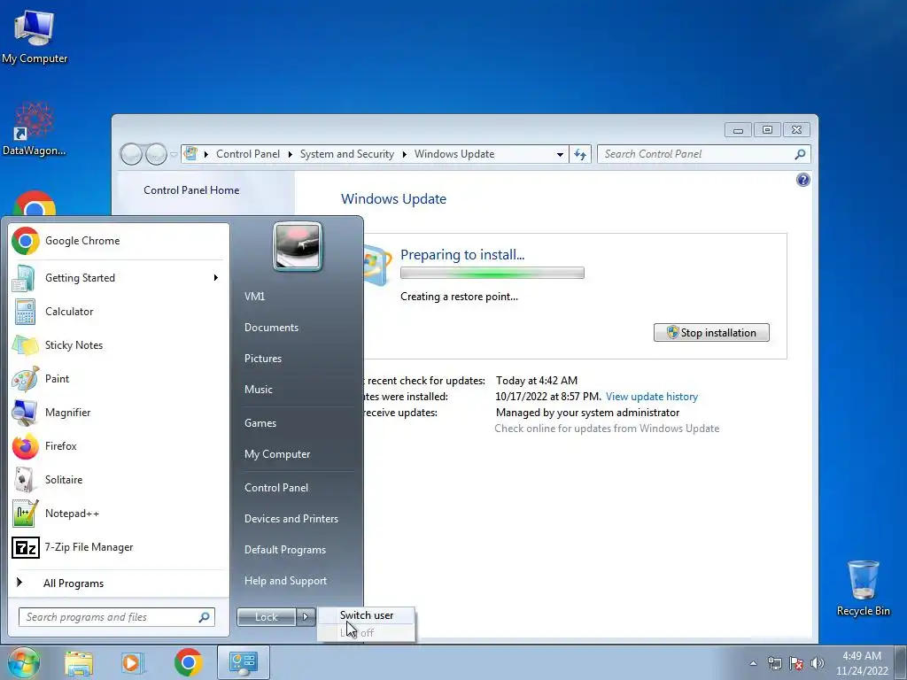Open Solitaire from Start menu
Screen dimensions: 907x680
[119, 479]
